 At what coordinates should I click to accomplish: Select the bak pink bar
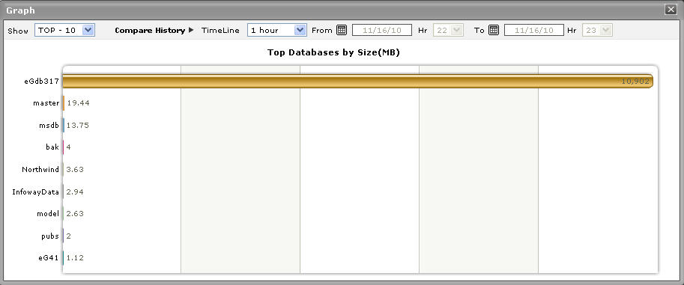(63, 147)
